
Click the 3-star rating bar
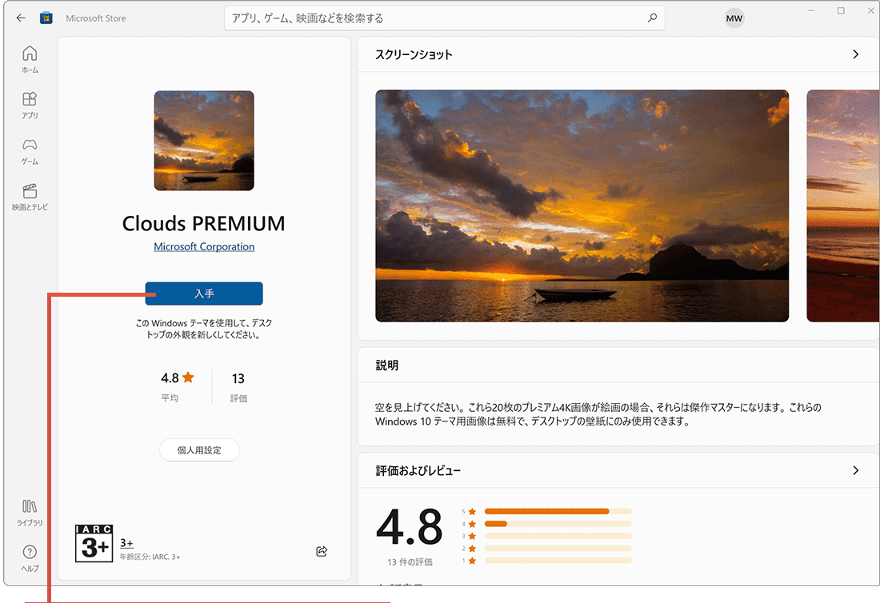click(x=558, y=537)
